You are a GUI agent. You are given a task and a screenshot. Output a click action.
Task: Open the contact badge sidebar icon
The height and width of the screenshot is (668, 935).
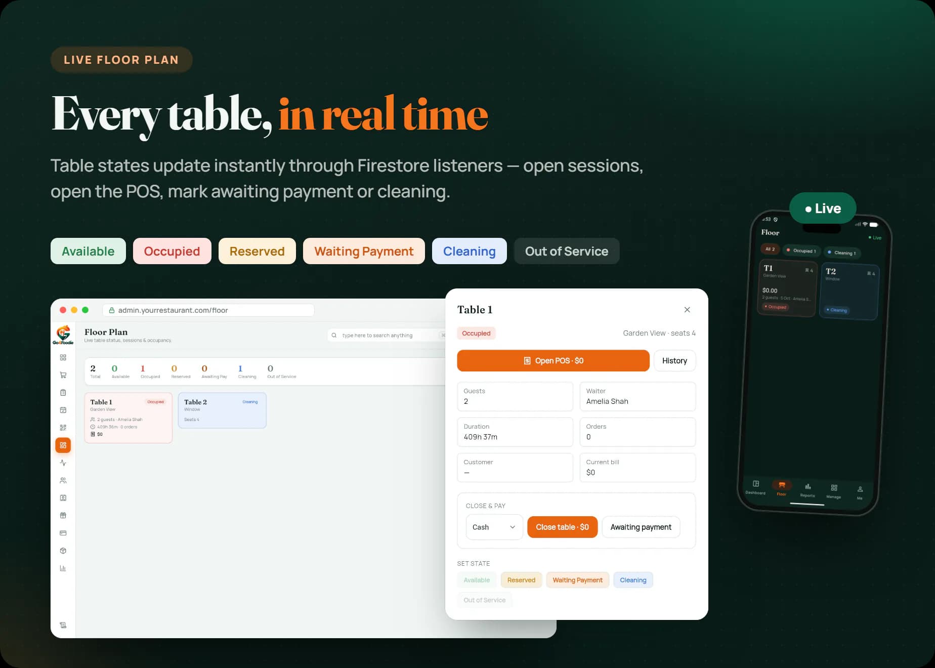63,498
